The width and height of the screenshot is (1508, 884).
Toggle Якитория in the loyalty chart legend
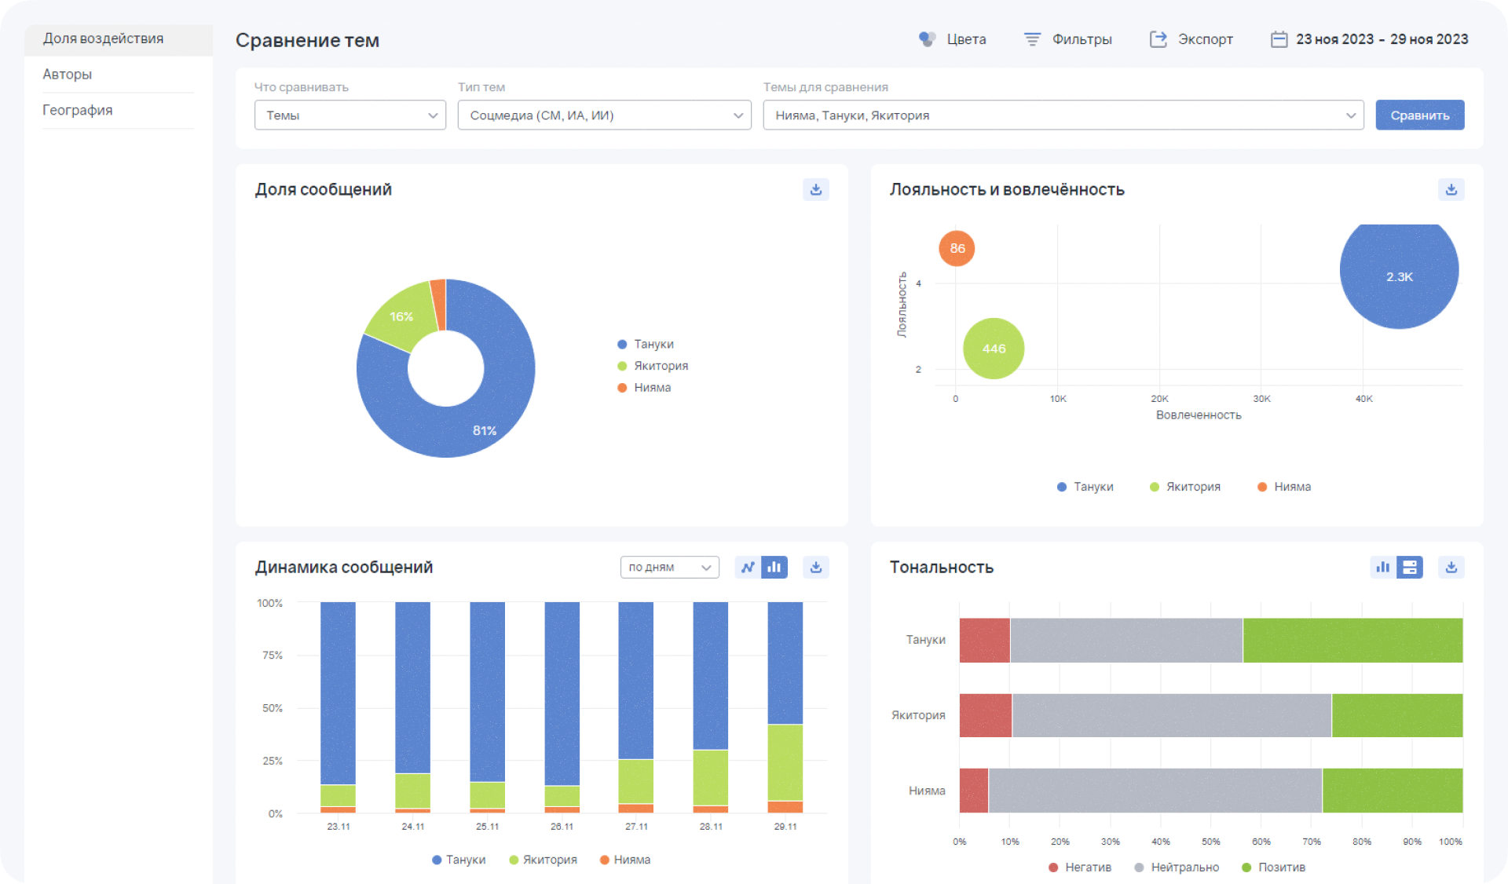click(1184, 487)
